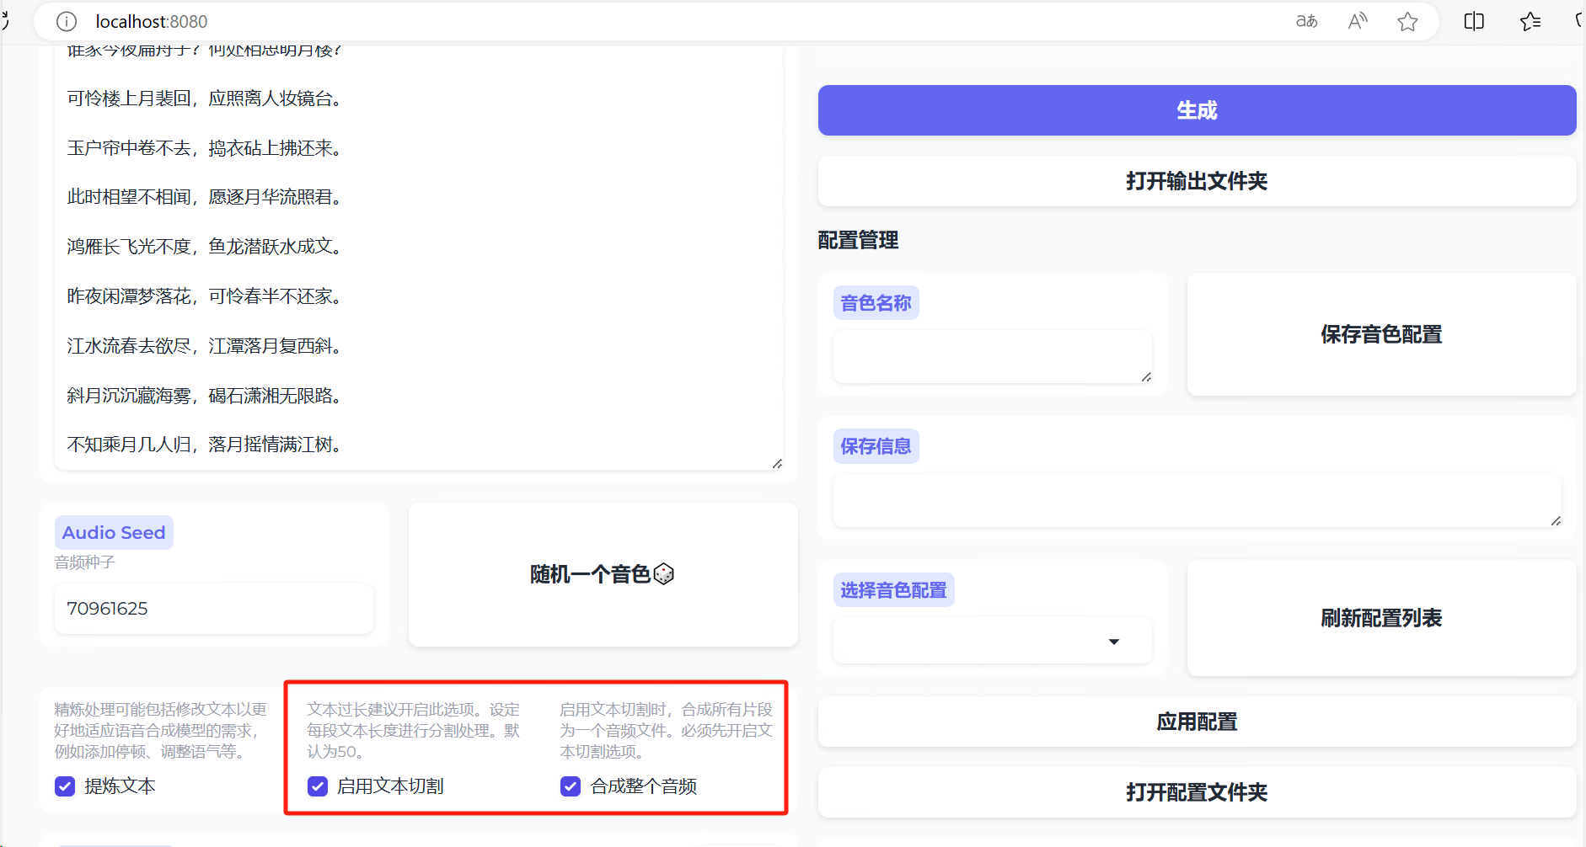Click the 音频种子 caption
The image size is (1586, 847).
point(85,562)
